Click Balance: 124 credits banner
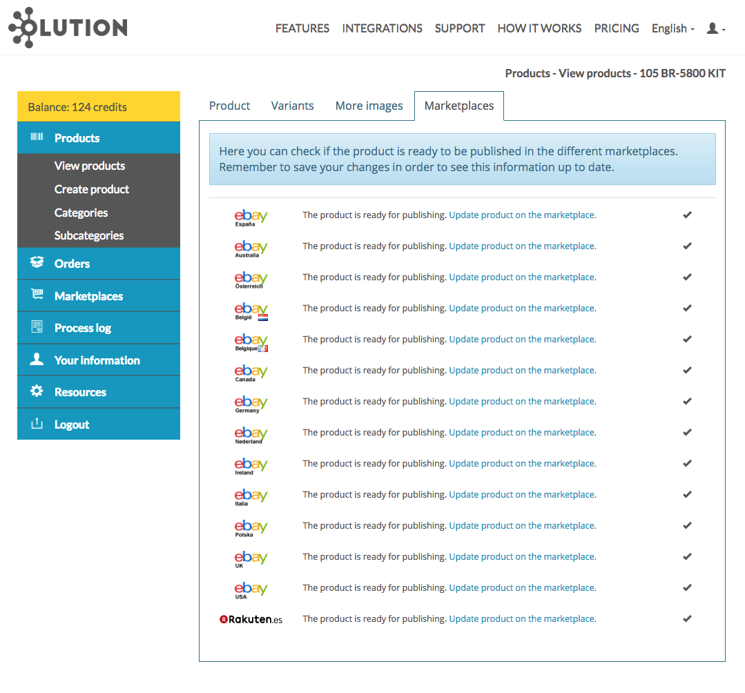This screenshot has height=693, width=745. click(99, 106)
